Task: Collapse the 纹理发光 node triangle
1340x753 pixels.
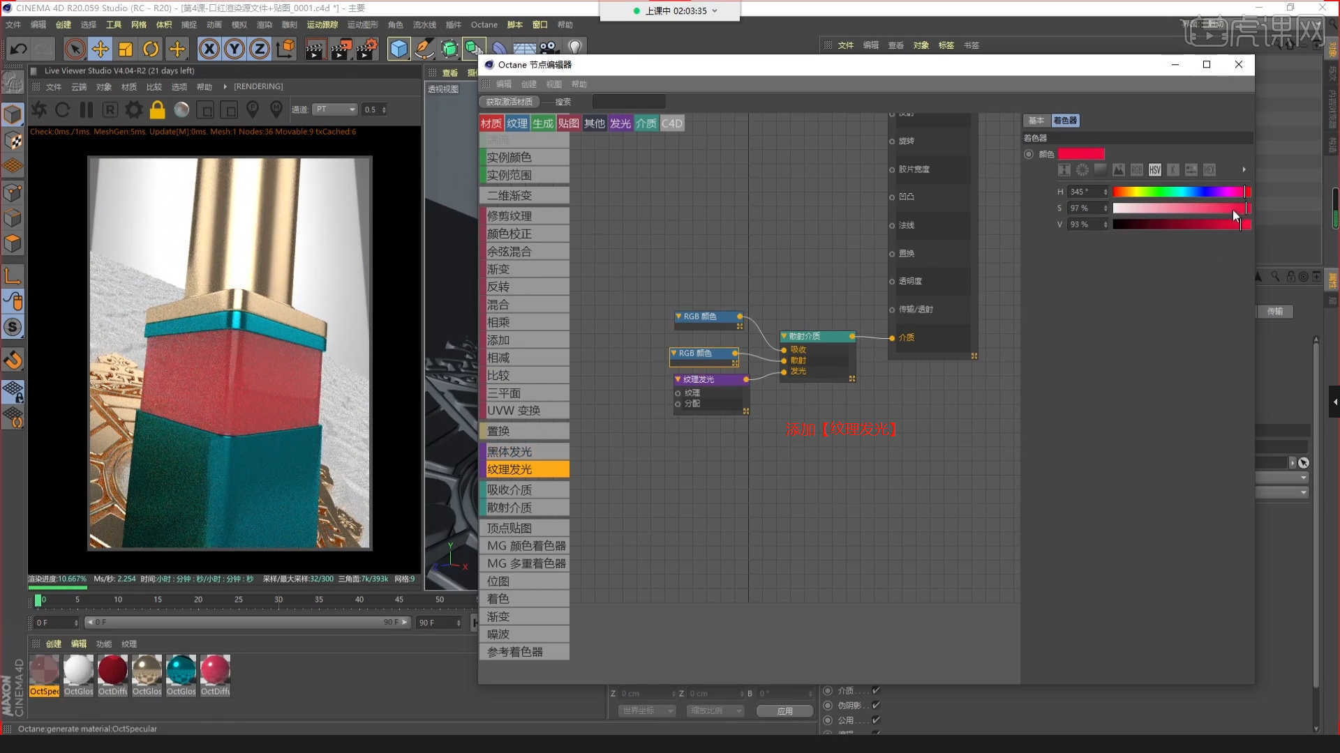Action: click(678, 379)
